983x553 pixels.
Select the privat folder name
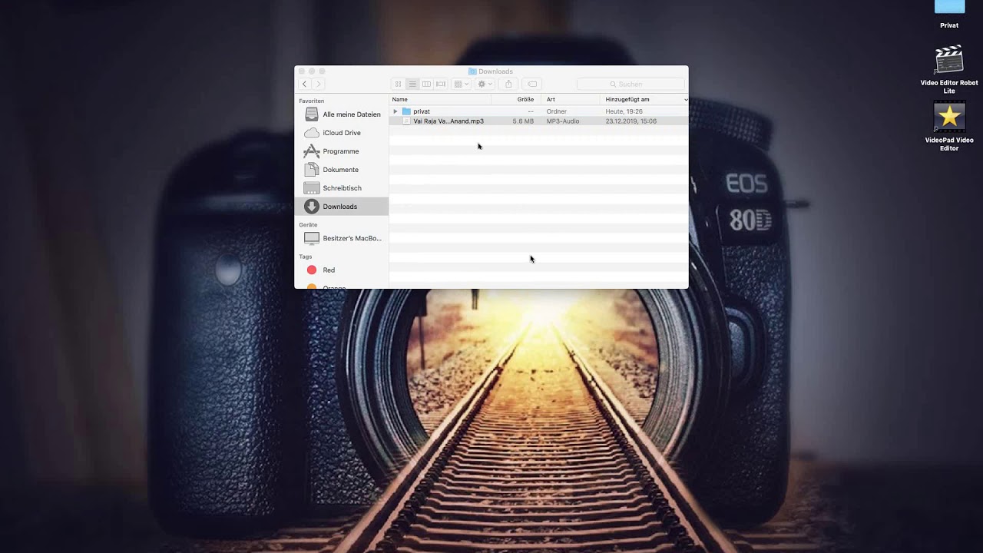click(x=422, y=111)
